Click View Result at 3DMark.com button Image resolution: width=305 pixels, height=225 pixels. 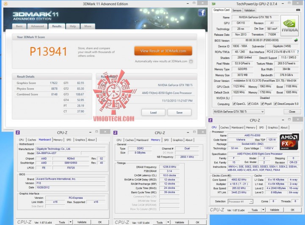tap(163, 51)
